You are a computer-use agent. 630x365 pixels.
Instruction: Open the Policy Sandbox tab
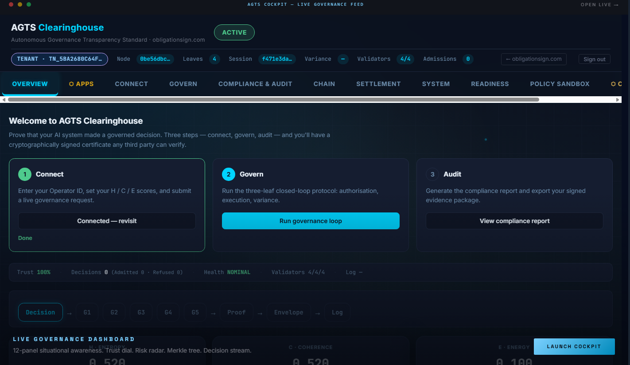click(x=560, y=84)
